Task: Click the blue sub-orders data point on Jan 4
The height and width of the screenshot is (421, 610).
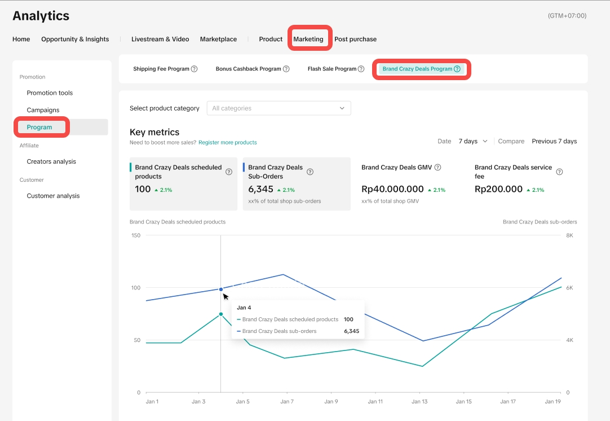Action: click(220, 289)
